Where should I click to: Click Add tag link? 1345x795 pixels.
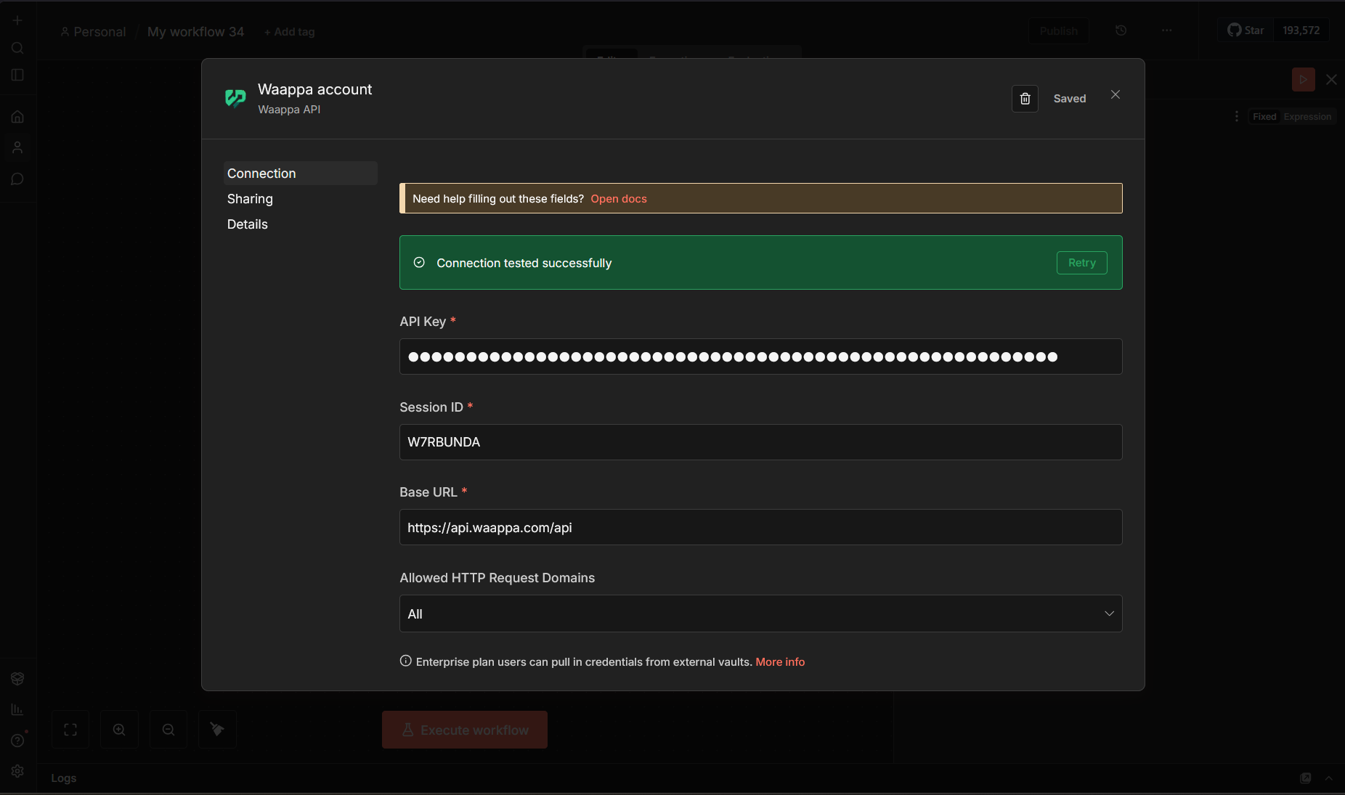click(x=289, y=32)
